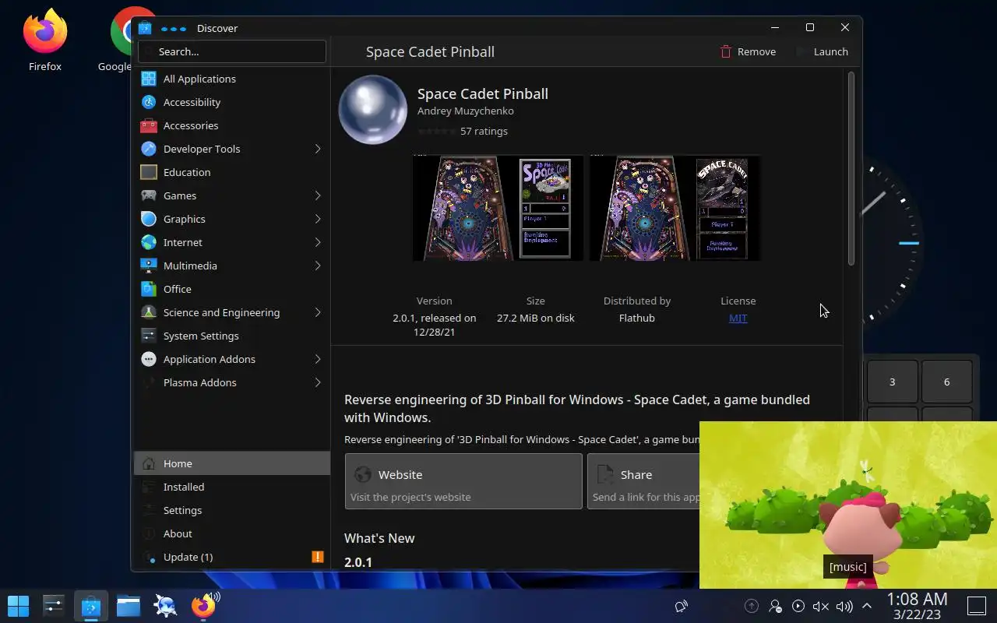Click the muted audio tray icon

point(820,606)
